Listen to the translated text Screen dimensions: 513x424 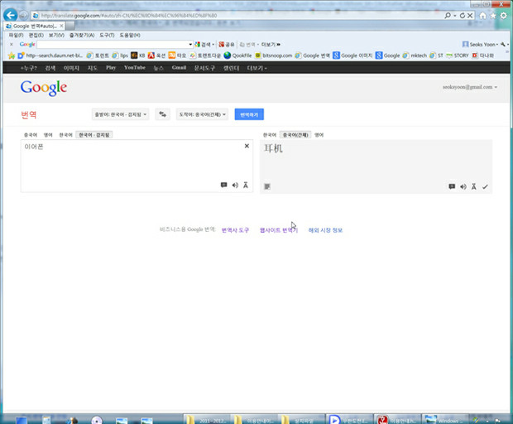(x=463, y=186)
